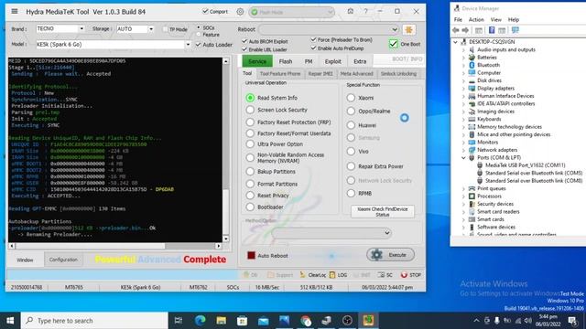Viewport: 586px width, 329px height.
Task: Open Device Manager View menu
Action: pos(495,19)
